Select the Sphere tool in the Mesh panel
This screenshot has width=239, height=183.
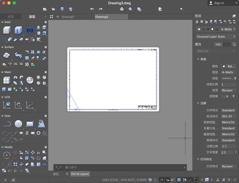click(x=30, y=80)
